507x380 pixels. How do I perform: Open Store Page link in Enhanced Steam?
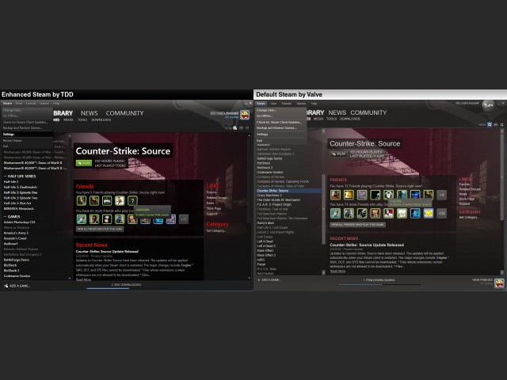214,208
